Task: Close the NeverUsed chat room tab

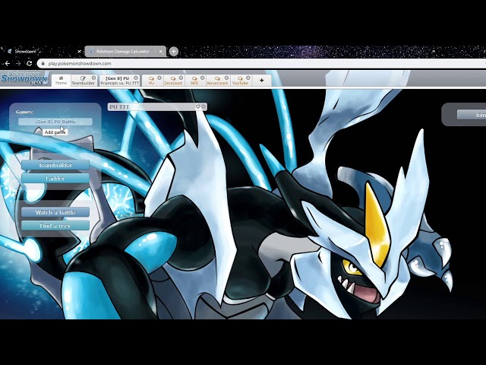Action: tap(226, 78)
